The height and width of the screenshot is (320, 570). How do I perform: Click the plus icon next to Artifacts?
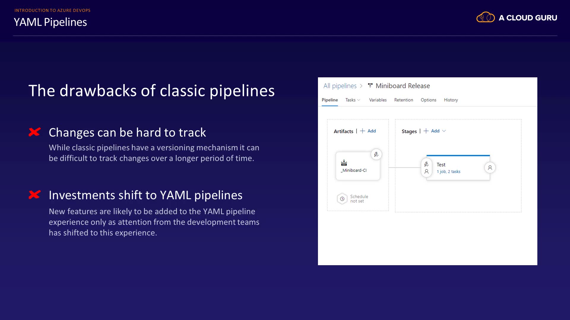tap(362, 131)
